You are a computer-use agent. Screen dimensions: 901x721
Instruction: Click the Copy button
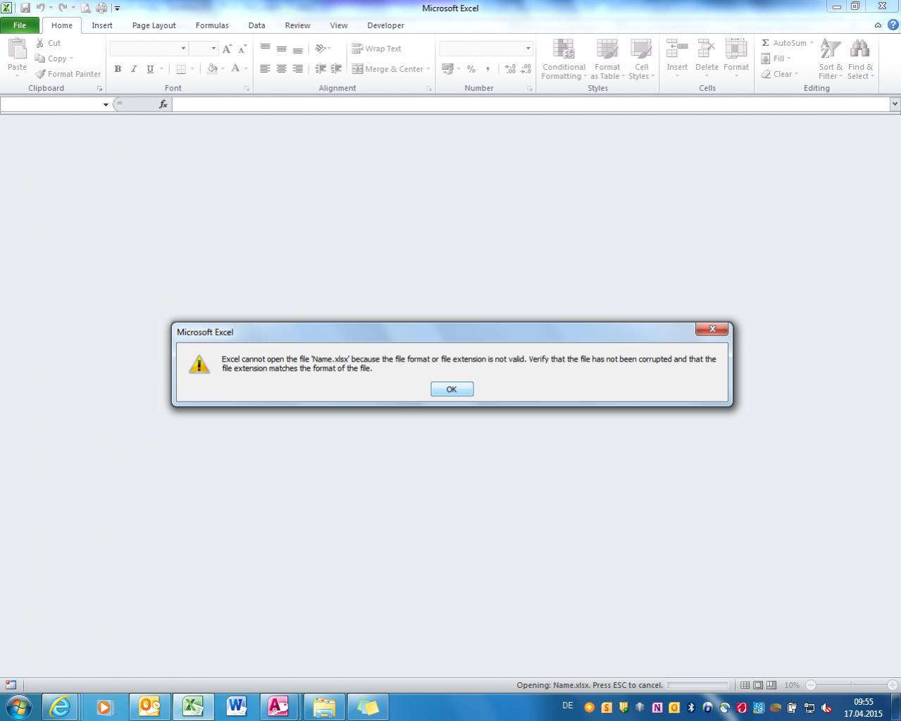tap(54, 58)
